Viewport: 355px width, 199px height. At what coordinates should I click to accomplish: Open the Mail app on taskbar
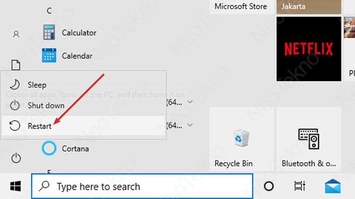coord(333,186)
